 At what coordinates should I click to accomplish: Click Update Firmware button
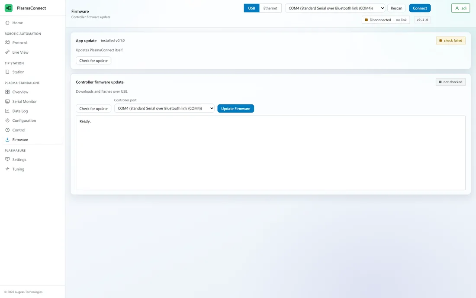tap(235, 108)
